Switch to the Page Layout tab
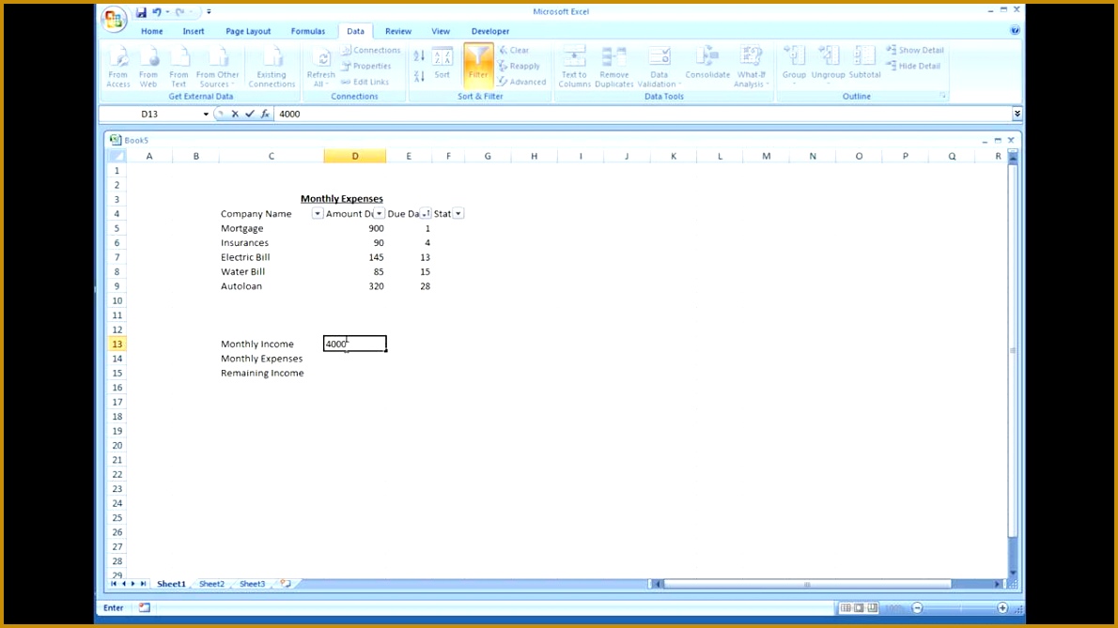 point(248,31)
